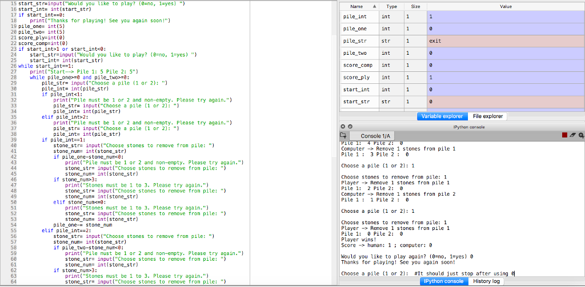Sort variables by the Size column header
This screenshot has width=585, height=287.
[415, 7]
